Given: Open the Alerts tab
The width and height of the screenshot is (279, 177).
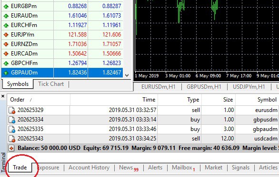Looking at the screenshot, I should (x=155, y=168).
